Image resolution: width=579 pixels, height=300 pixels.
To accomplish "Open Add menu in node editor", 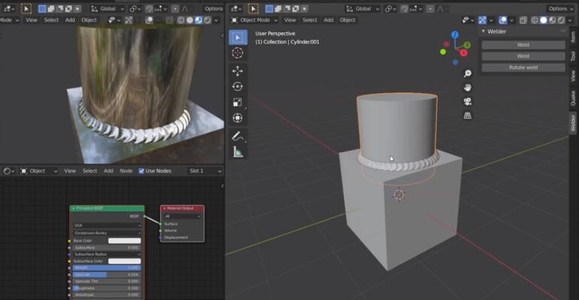I will pyautogui.click(x=108, y=171).
